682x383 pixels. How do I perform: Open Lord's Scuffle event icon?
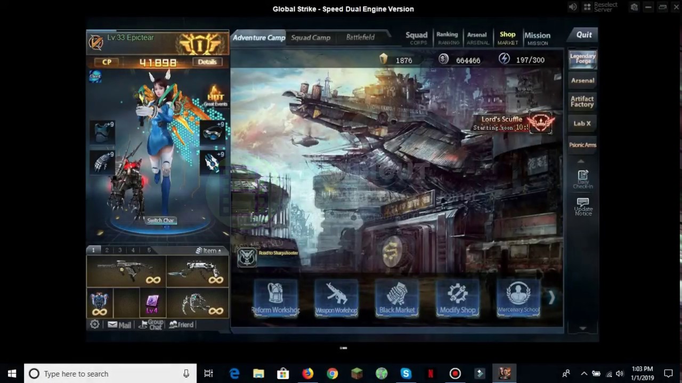pos(541,123)
